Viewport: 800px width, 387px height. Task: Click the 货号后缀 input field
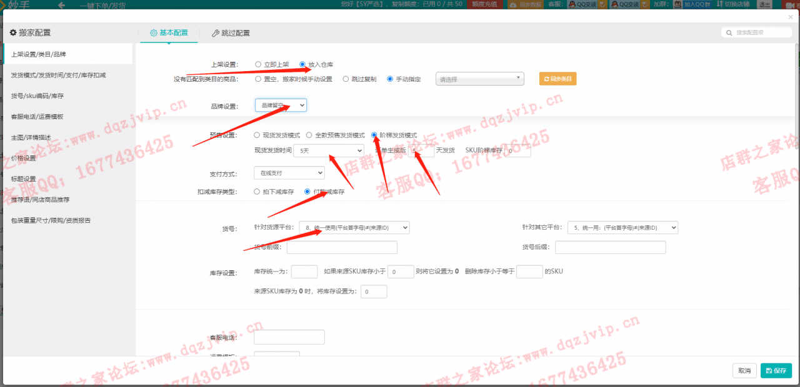tap(611, 248)
